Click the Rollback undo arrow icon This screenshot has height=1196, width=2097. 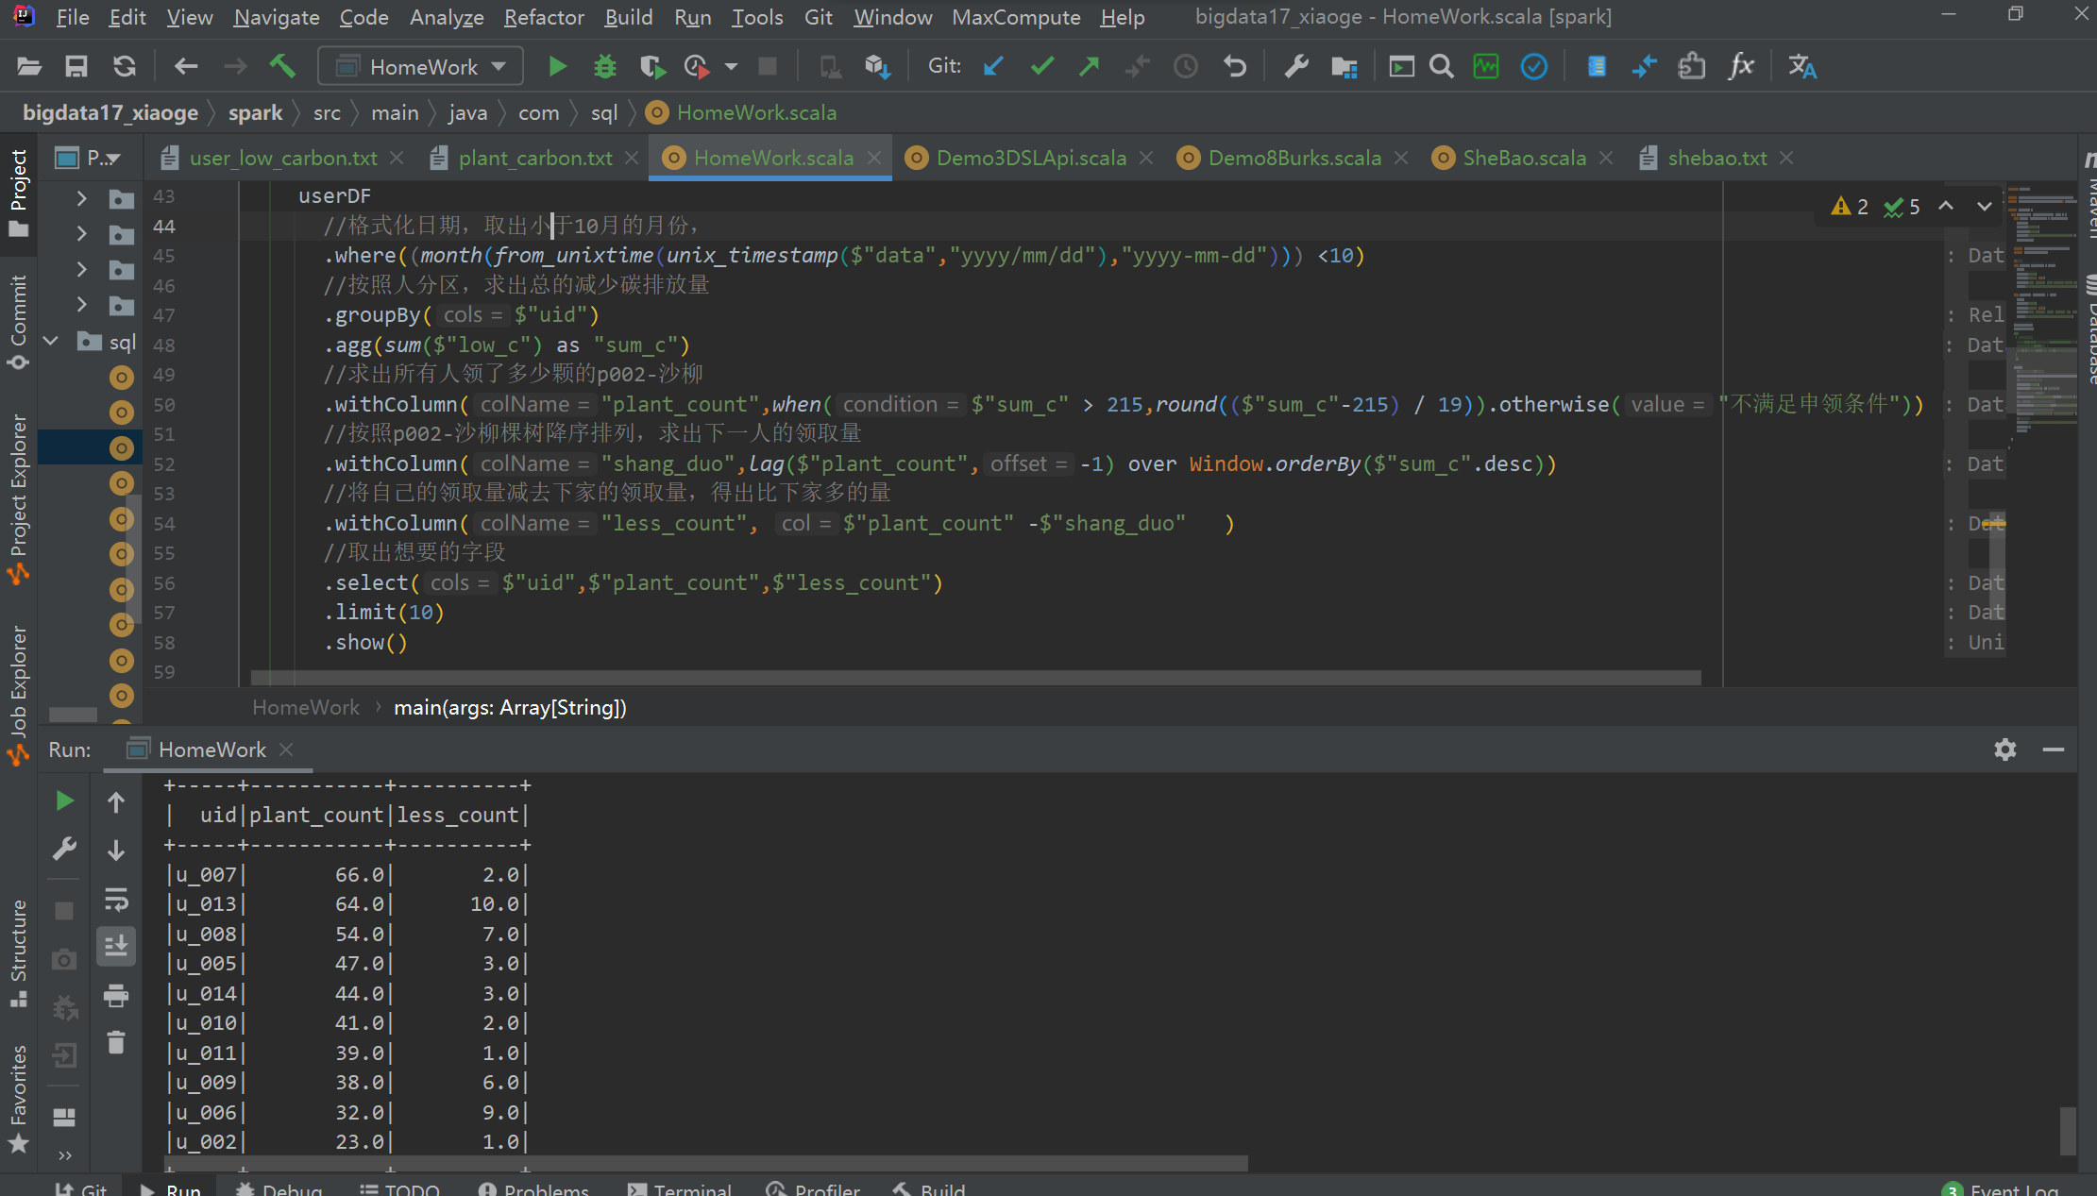click(x=1235, y=67)
